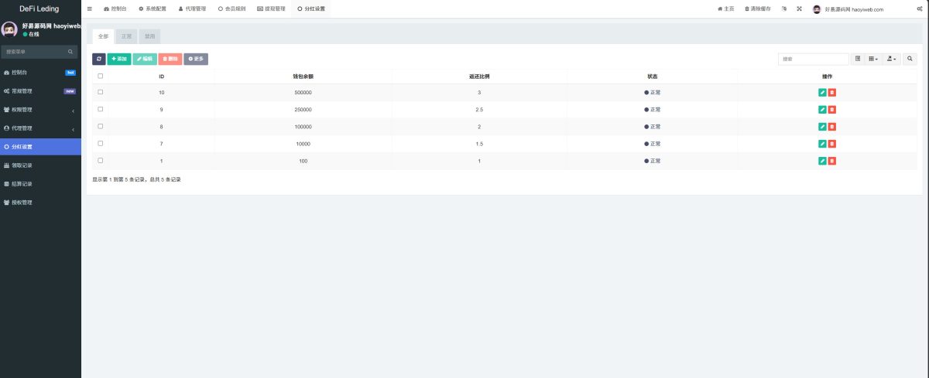Open the 提现管理 top navigation tab
929x378 pixels.
pos(271,9)
